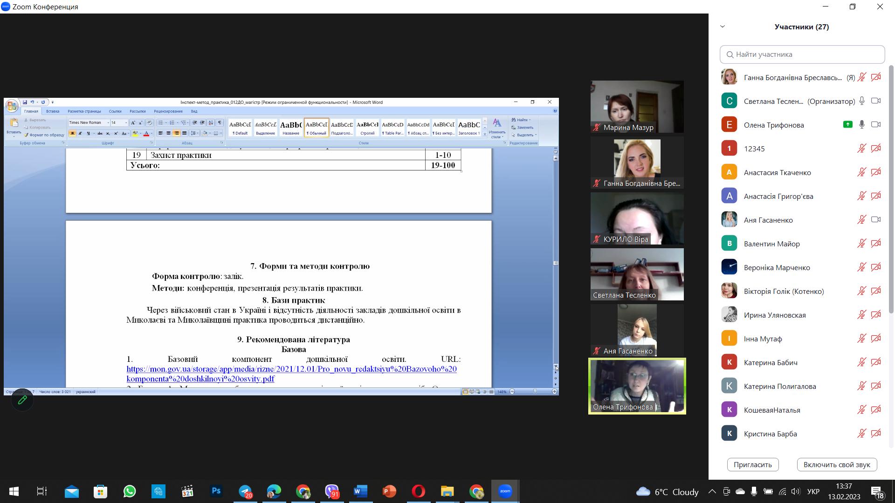Click the font color red A swatch

[x=146, y=134]
